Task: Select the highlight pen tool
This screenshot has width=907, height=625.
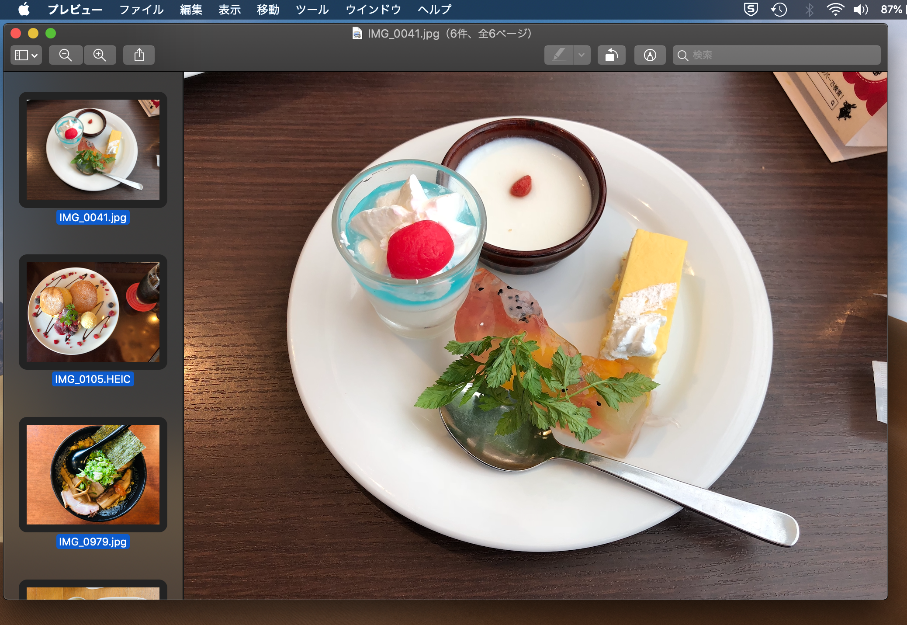Action: (x=559, y=55)
